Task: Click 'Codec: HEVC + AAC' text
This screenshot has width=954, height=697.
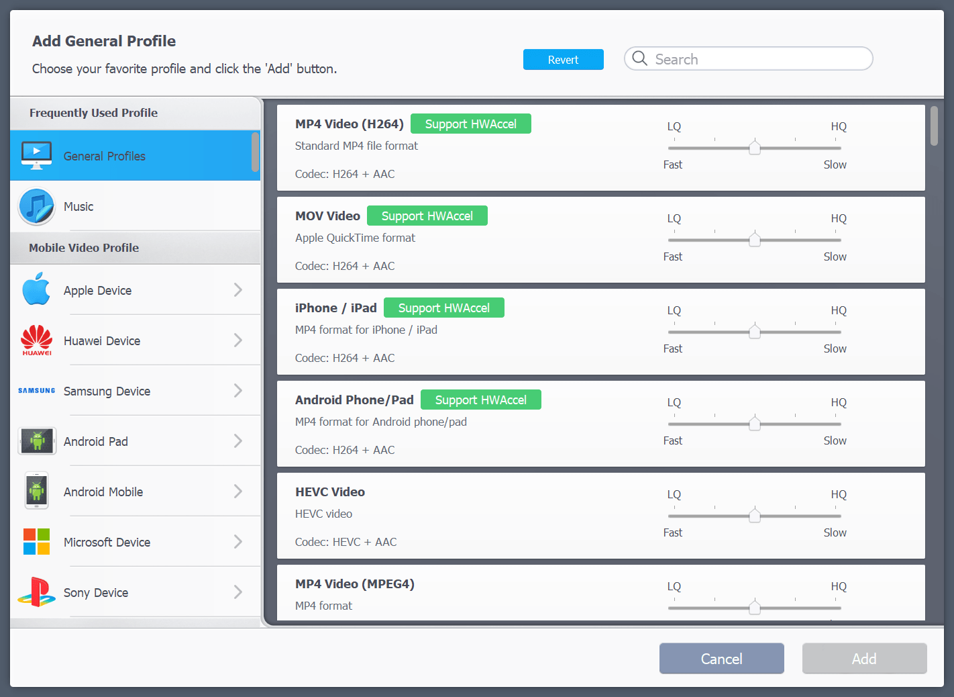Action: (x=346, y=542)
